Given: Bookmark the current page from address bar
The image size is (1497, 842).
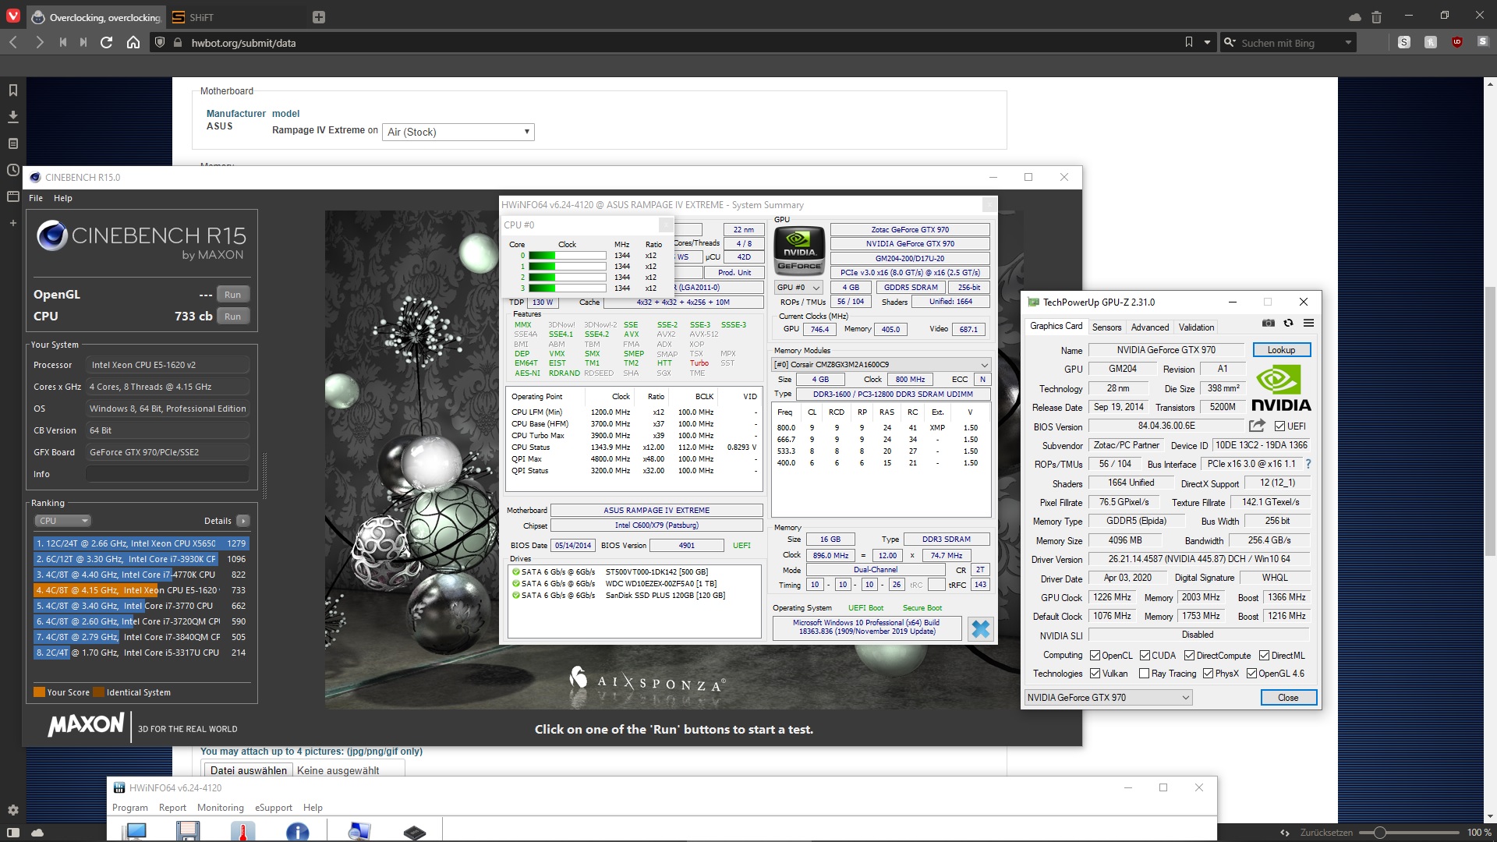Looking at the screenshot, I should (x=1189, y=42).
